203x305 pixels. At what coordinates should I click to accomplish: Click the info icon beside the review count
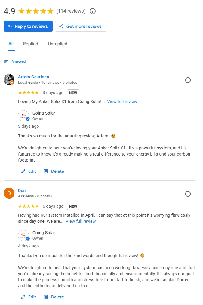click(92, 11)
